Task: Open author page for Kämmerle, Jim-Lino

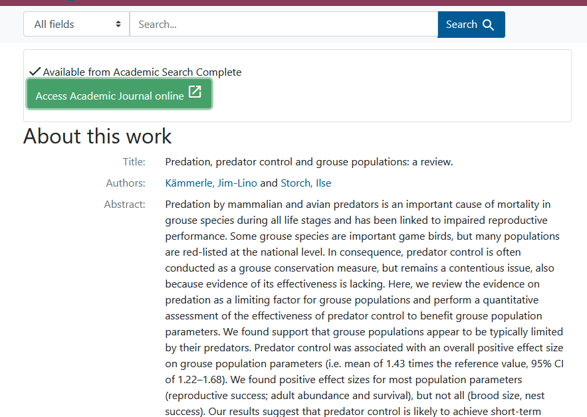Action: tap(209, 183)
